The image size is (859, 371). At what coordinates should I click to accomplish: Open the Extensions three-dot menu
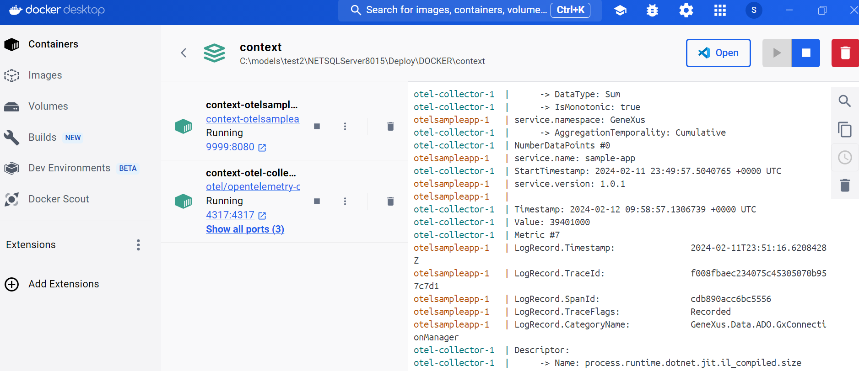click(138, 245)
